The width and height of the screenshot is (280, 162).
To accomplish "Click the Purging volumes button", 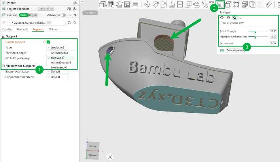I will [45, 9].
